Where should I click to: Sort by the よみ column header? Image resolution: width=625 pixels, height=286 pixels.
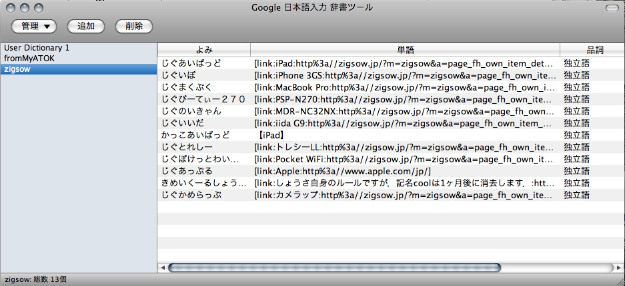click(x=204, y=50)
